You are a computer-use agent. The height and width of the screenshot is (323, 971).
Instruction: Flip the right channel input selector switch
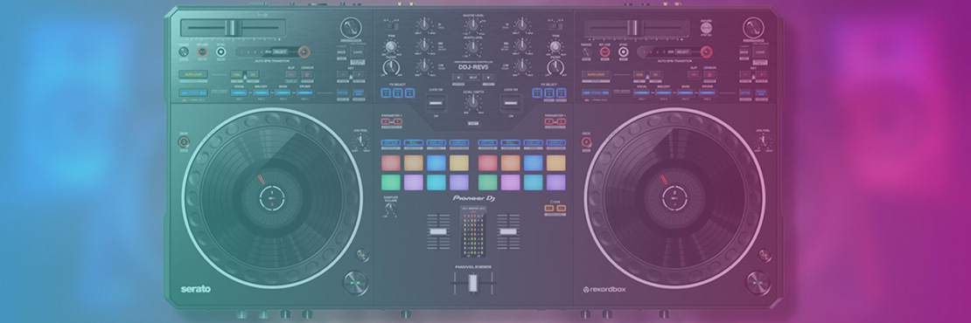coord(555,25)
